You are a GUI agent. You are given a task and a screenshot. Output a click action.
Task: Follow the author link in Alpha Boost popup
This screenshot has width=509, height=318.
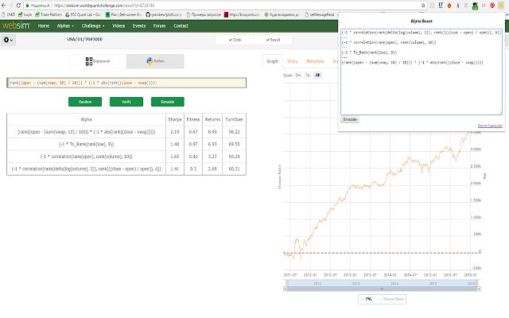[x=490, y=126]
